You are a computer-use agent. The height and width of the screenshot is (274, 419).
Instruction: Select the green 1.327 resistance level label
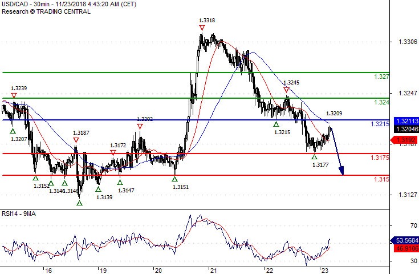pyautogui.click(x=381, y=76)
